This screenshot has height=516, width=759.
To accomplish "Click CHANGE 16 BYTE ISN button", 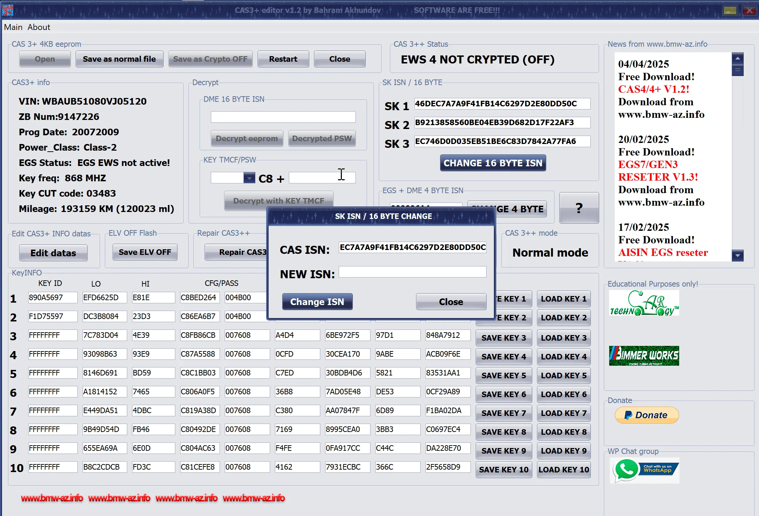I will pos(493,163).
